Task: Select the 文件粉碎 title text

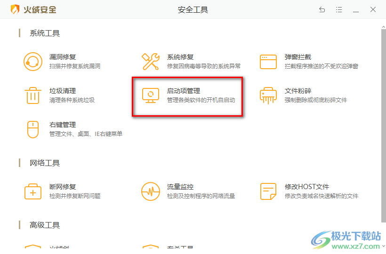Action: 298,91
